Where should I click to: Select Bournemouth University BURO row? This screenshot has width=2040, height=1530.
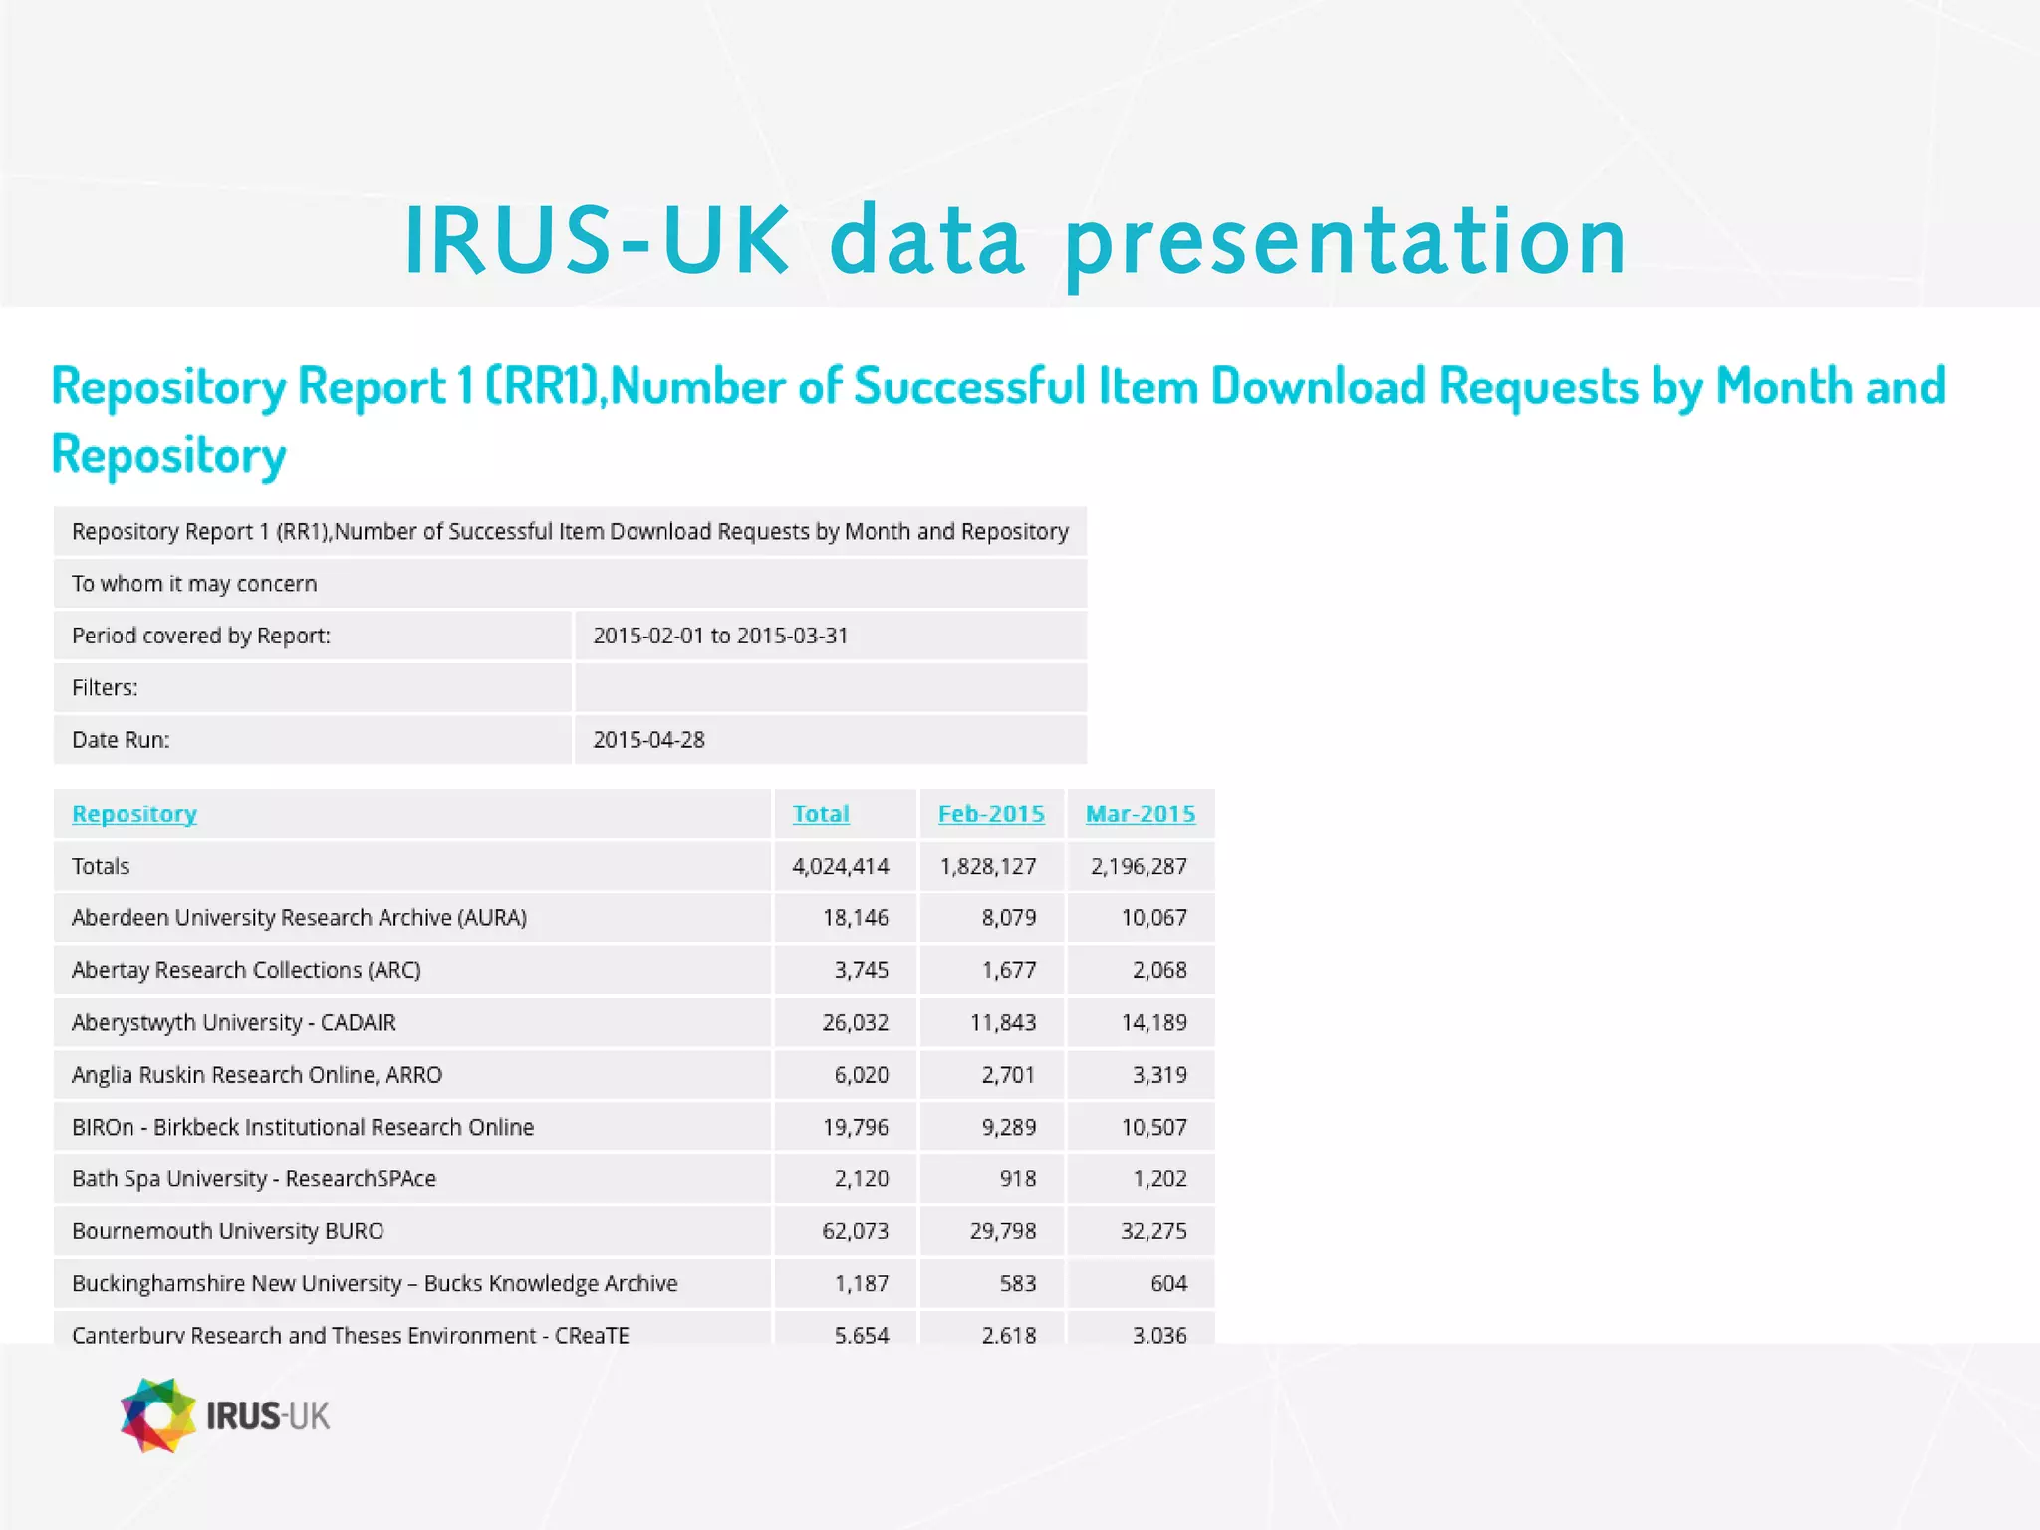click(x=635, y=1230)
